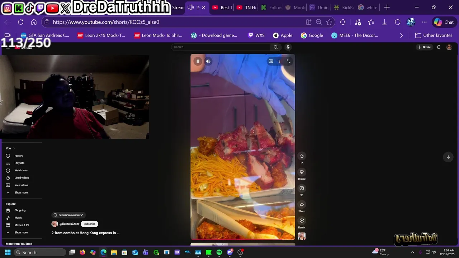Open Discord from the taskbar
Screen dimensions: 459x258
[230, 252]
